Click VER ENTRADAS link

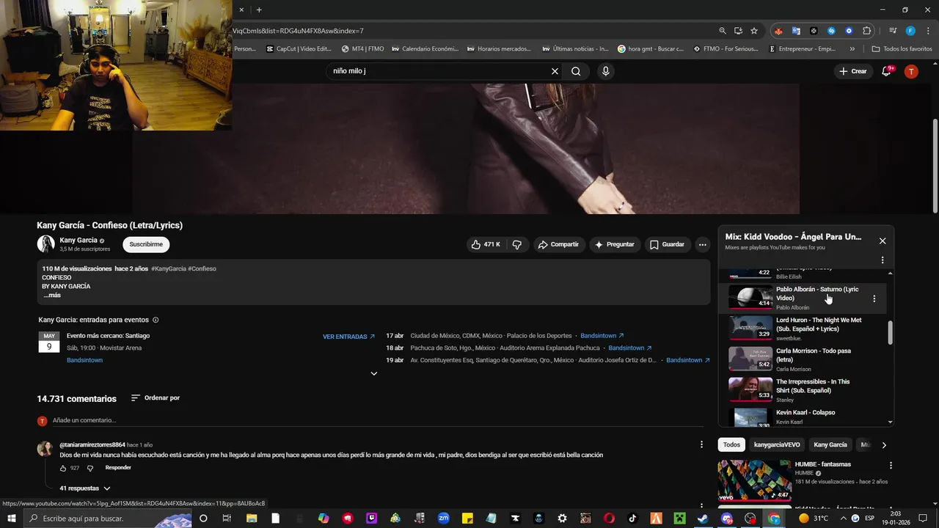348,337
